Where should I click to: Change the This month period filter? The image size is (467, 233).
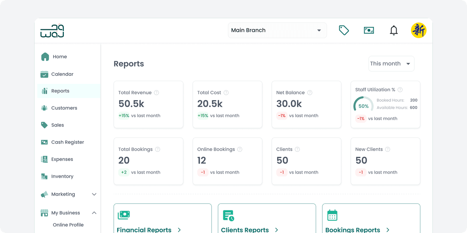[391, 63]
